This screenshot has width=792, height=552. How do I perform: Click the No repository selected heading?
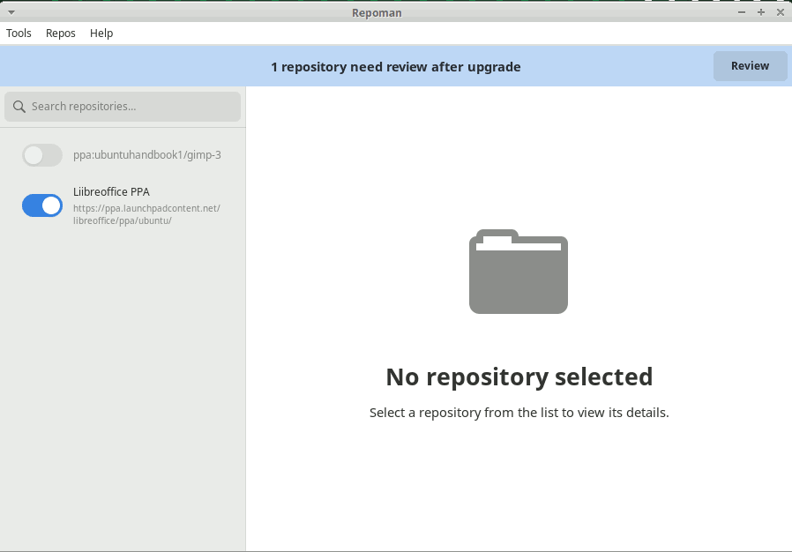click(x=519, y=377)
